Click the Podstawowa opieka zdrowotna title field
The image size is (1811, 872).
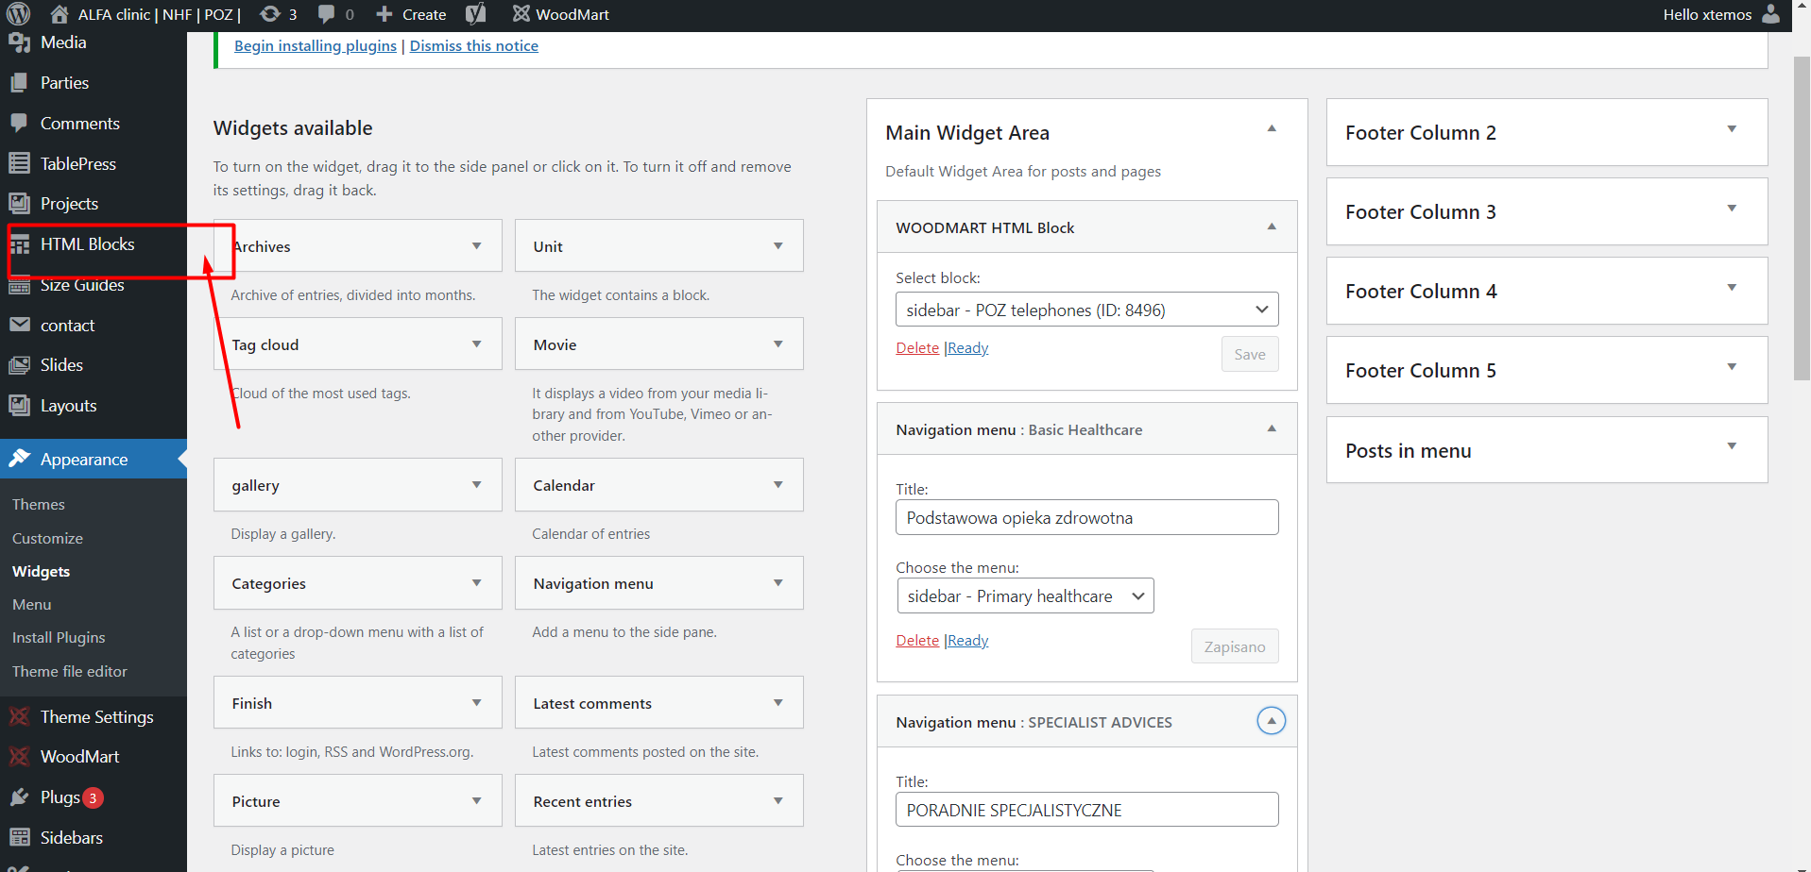1086,517
